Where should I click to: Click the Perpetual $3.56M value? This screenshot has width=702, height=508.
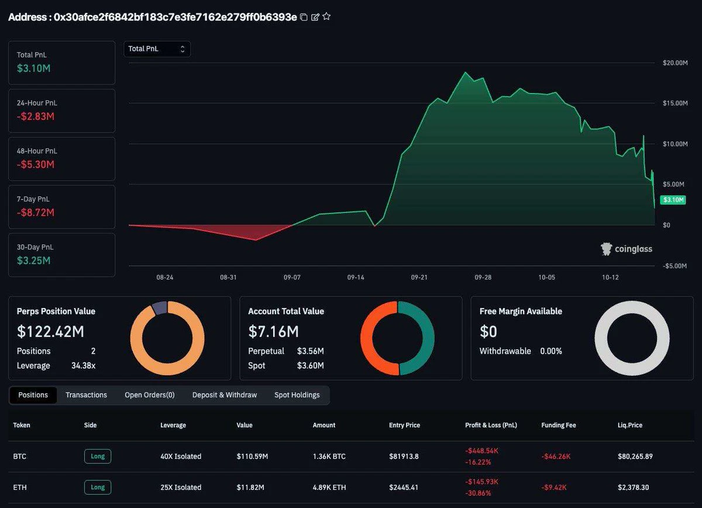tap(311, 351)
